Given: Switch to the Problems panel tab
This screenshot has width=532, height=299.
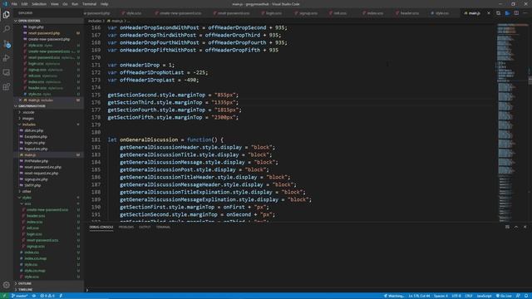Looking at the screenshot, I should 126,227.
